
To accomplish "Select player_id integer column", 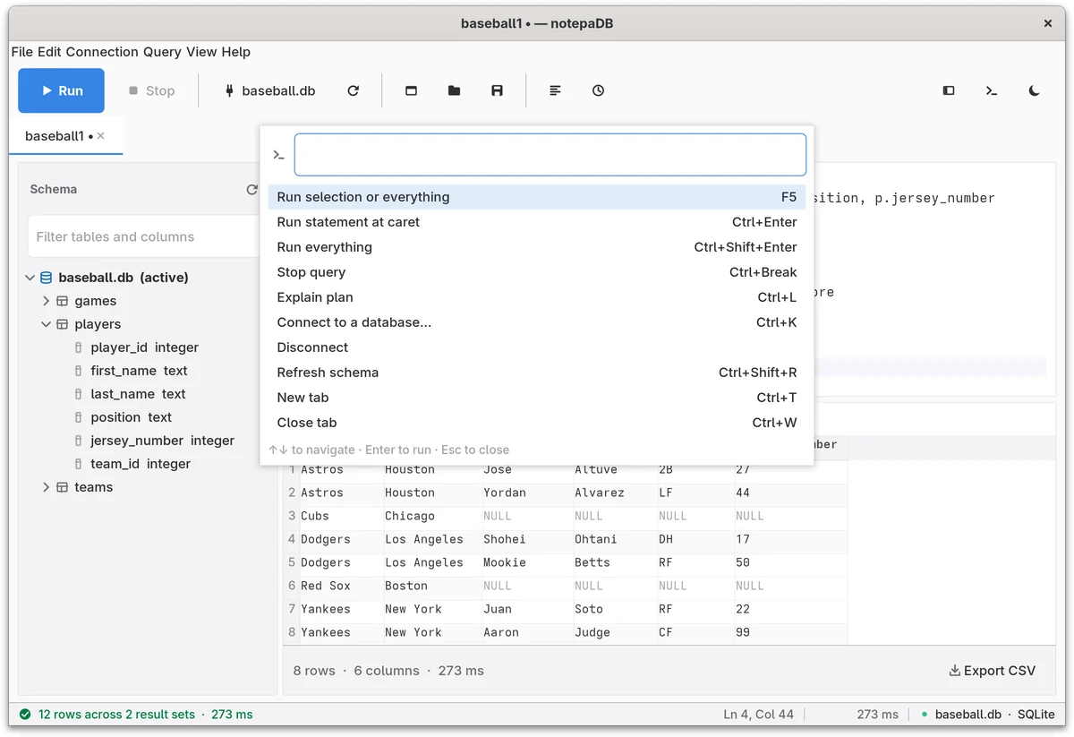I will pyautogui.click(x=144, y=347).
